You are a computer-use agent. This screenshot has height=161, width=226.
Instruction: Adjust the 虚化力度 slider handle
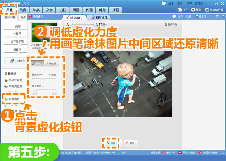point(35,90)
